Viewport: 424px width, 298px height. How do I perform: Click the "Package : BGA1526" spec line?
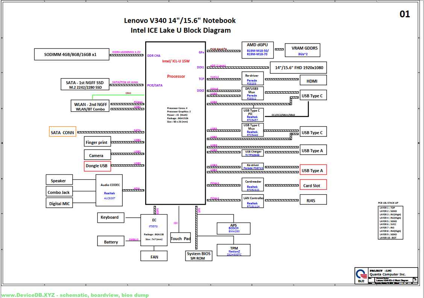(178, 118)
